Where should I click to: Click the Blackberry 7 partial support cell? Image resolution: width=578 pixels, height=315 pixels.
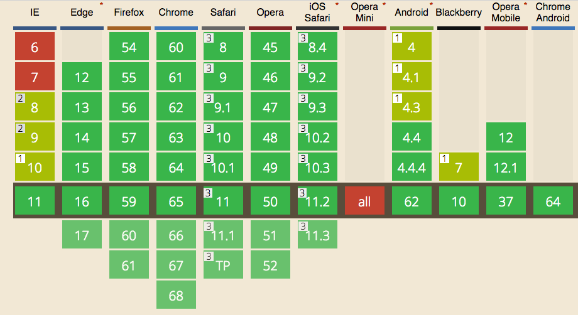tap(459, 168)
